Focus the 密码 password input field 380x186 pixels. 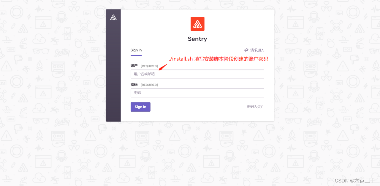pos(197,93)
